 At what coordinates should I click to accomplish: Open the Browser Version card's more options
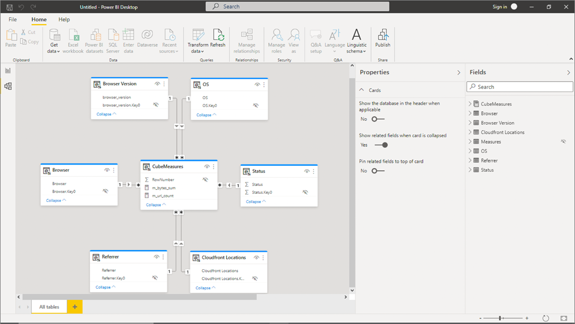tap(164, 84)
